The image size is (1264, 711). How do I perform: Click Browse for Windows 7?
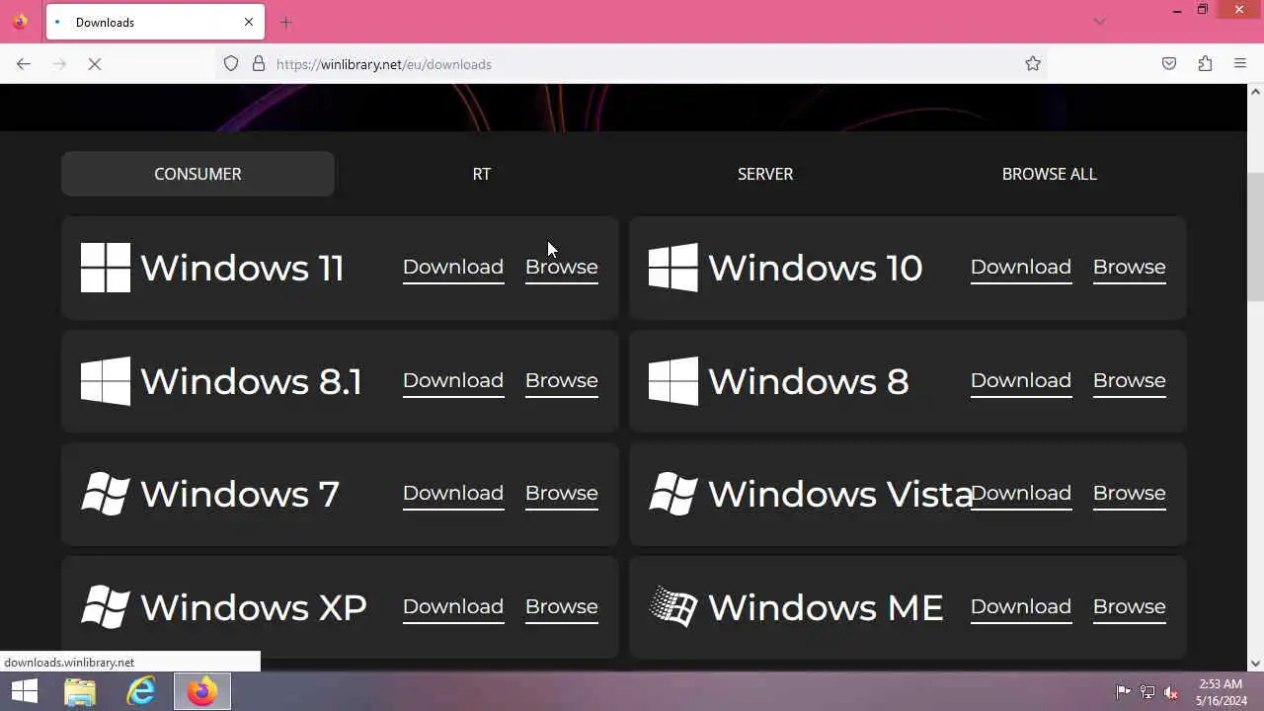point(561,494)
